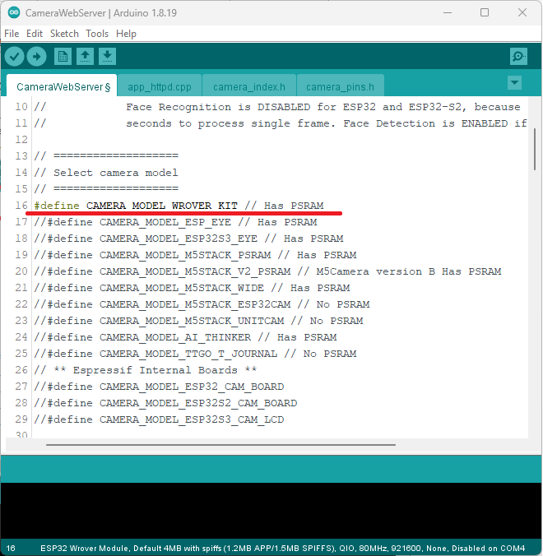Click the CAMERA_MODEL_AI_THINKER line
Image resolution: width=543 pixels, height=556 pixels.
click(x=185, y=337)
